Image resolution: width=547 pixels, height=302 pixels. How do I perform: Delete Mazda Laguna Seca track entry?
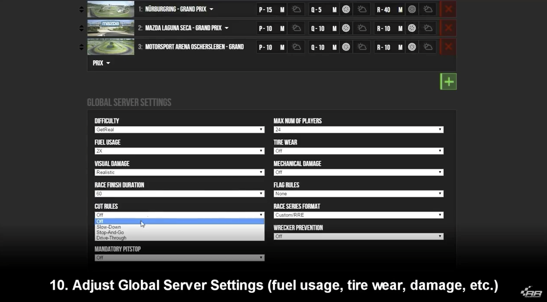[448, 28]
